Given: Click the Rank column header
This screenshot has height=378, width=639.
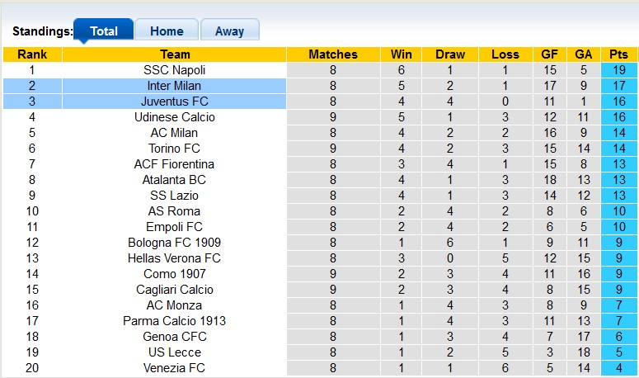Looking at the screenshot, I should (32, 54).
